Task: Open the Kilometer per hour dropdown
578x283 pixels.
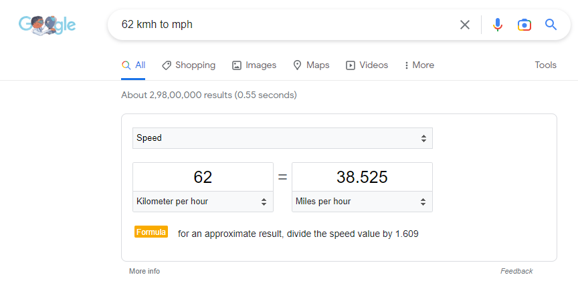Action: (x=203, y=202)
